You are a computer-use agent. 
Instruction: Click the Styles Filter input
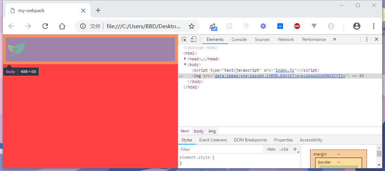(221, 149)
